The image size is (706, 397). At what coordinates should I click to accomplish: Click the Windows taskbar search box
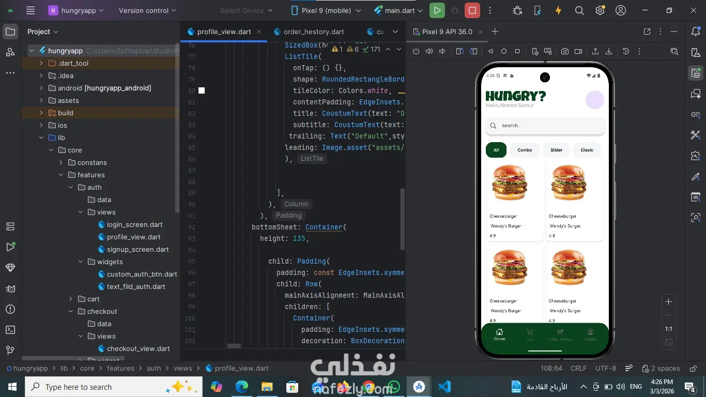click(x=113, y=387)
